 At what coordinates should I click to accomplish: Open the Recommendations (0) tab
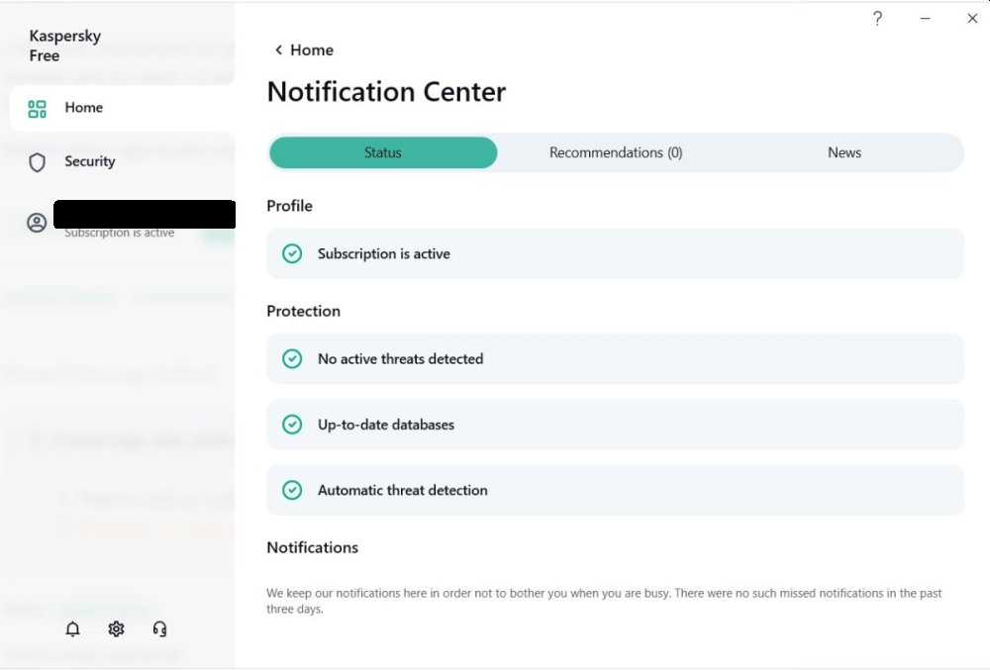coord(616,153)
